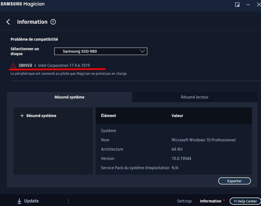This screenshot has width=261, height=206.
Task: Click the download arrow icon beside Update
Action: point(19,201)
